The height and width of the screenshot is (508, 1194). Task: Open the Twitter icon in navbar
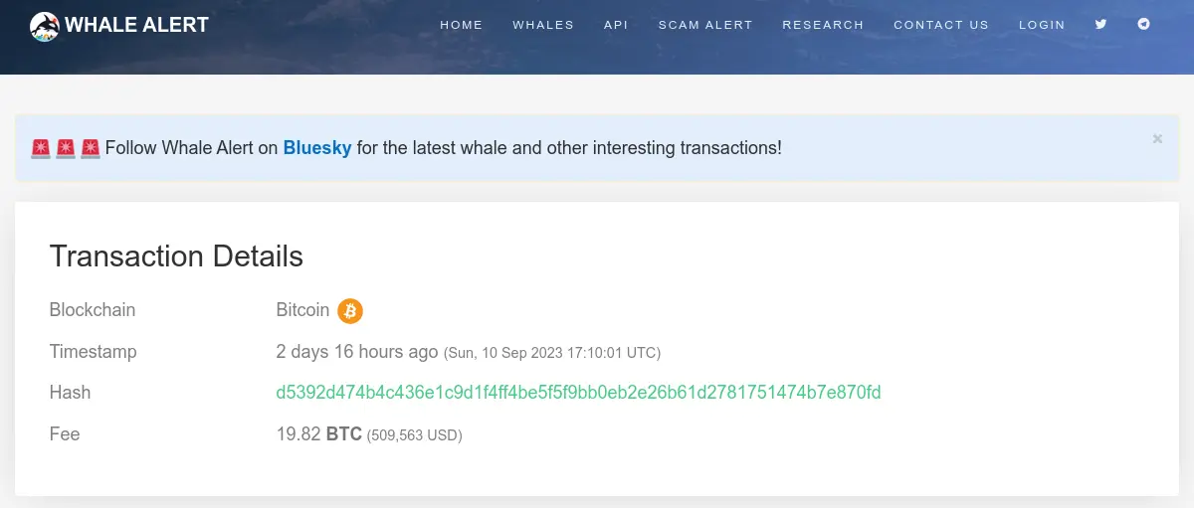coord(1100,24)
